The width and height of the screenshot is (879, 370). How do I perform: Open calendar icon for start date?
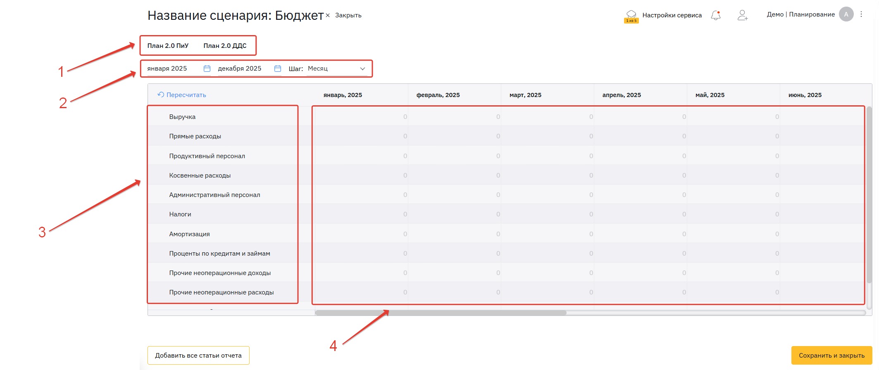pyautogui.click(x=207, y=69)
